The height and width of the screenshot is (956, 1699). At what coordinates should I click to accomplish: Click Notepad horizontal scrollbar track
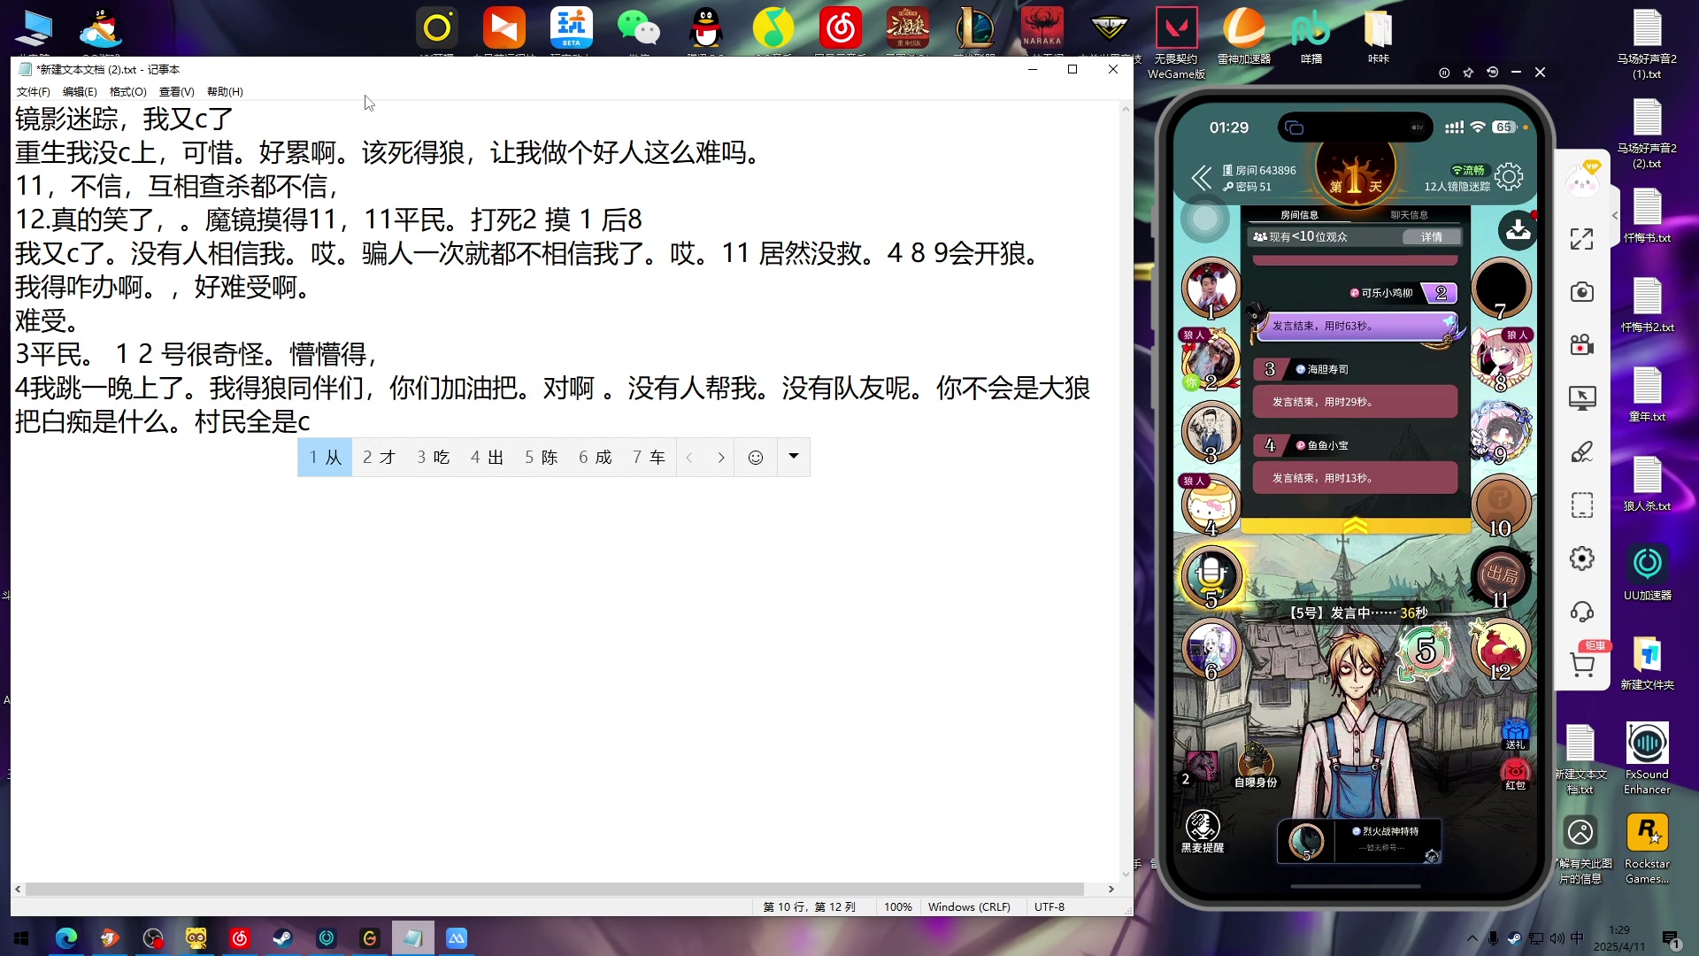(x=563, y=889)
